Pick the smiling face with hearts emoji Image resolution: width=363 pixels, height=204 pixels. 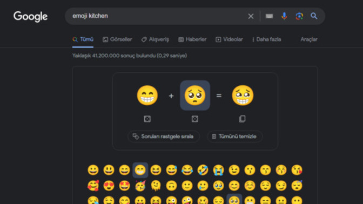pos(93,186)
